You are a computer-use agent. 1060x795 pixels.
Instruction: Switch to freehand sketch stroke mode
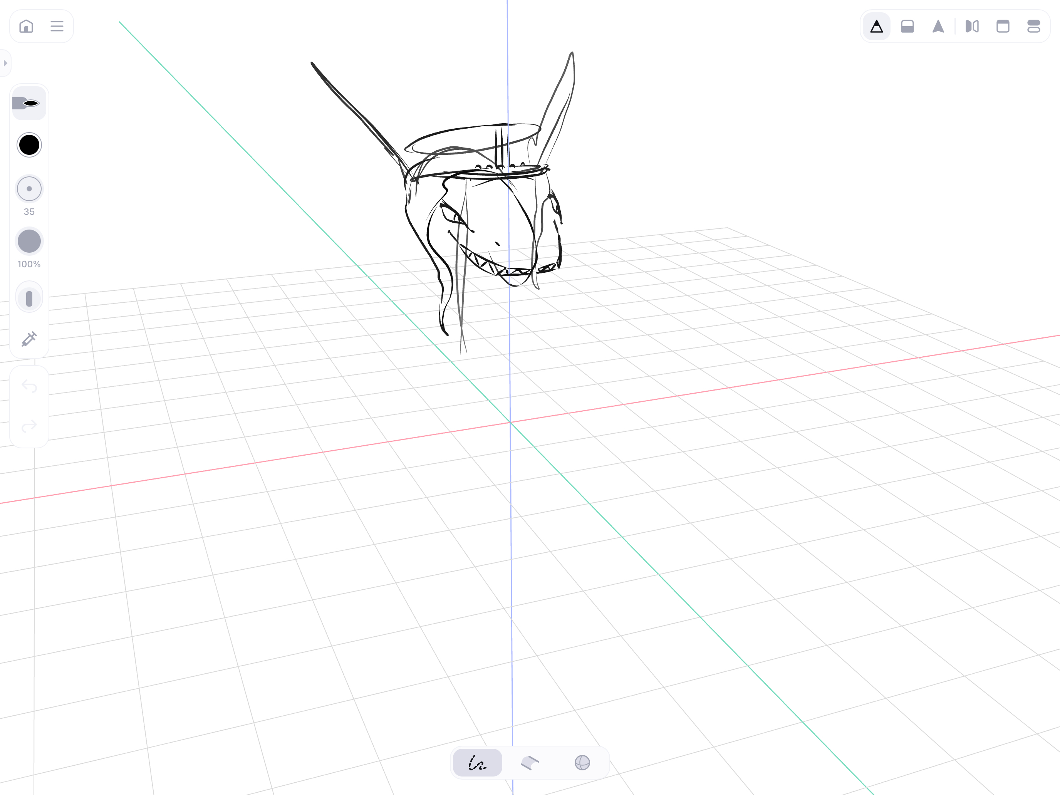477,762
